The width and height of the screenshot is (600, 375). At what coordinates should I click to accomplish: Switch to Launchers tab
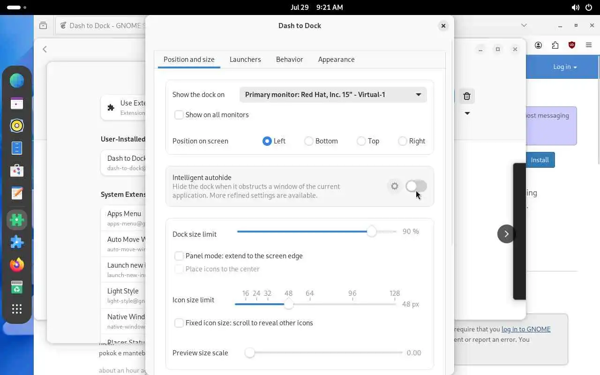tap(245, 60)
